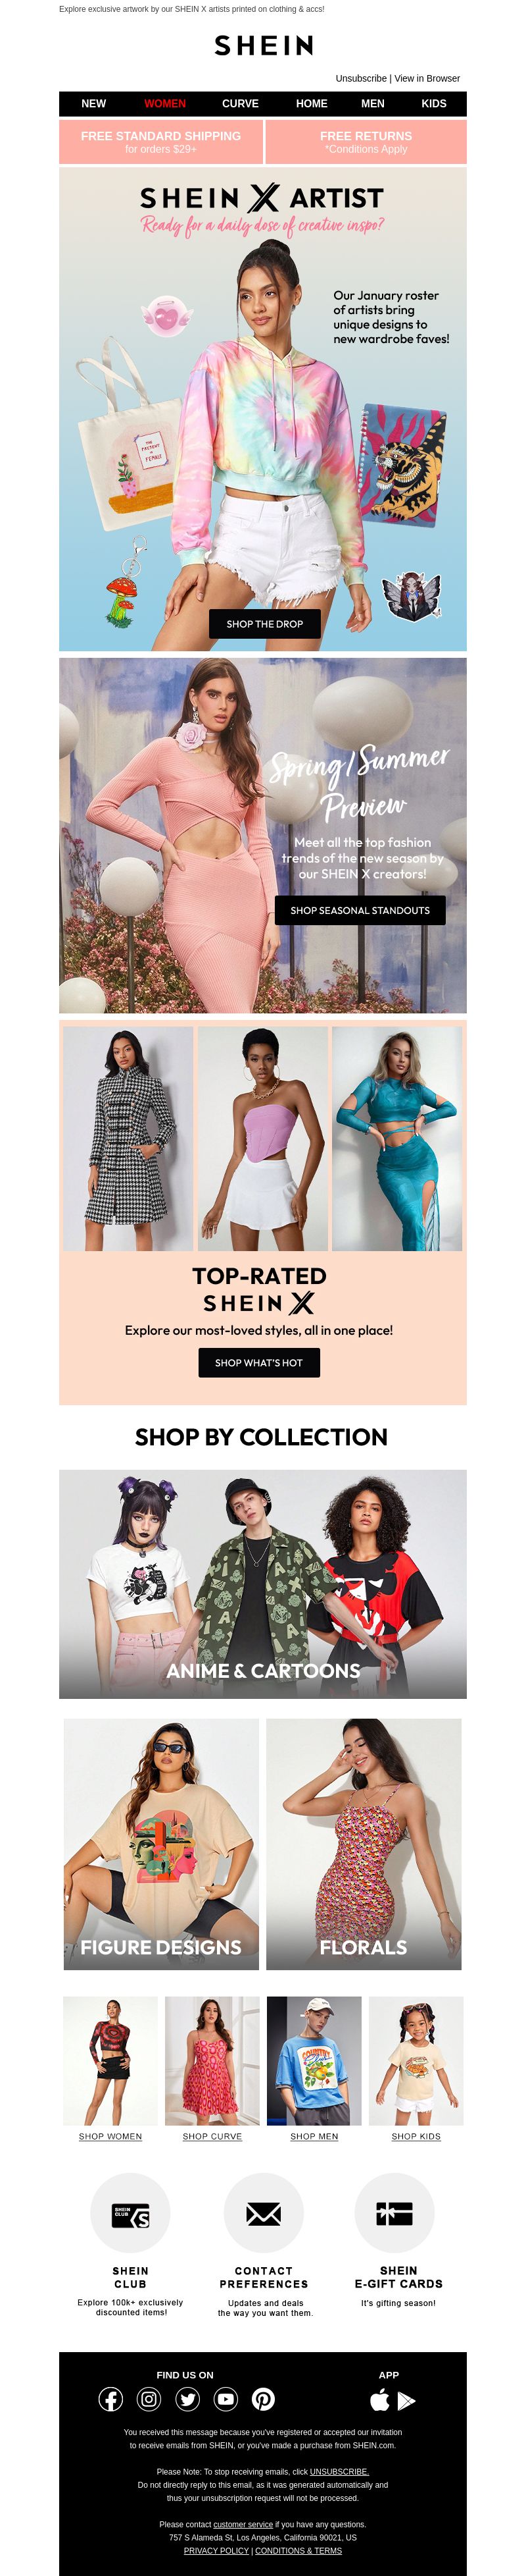Open View in Browser link
This screenshot has height=2576, width=526.
[x=427, y=78]
